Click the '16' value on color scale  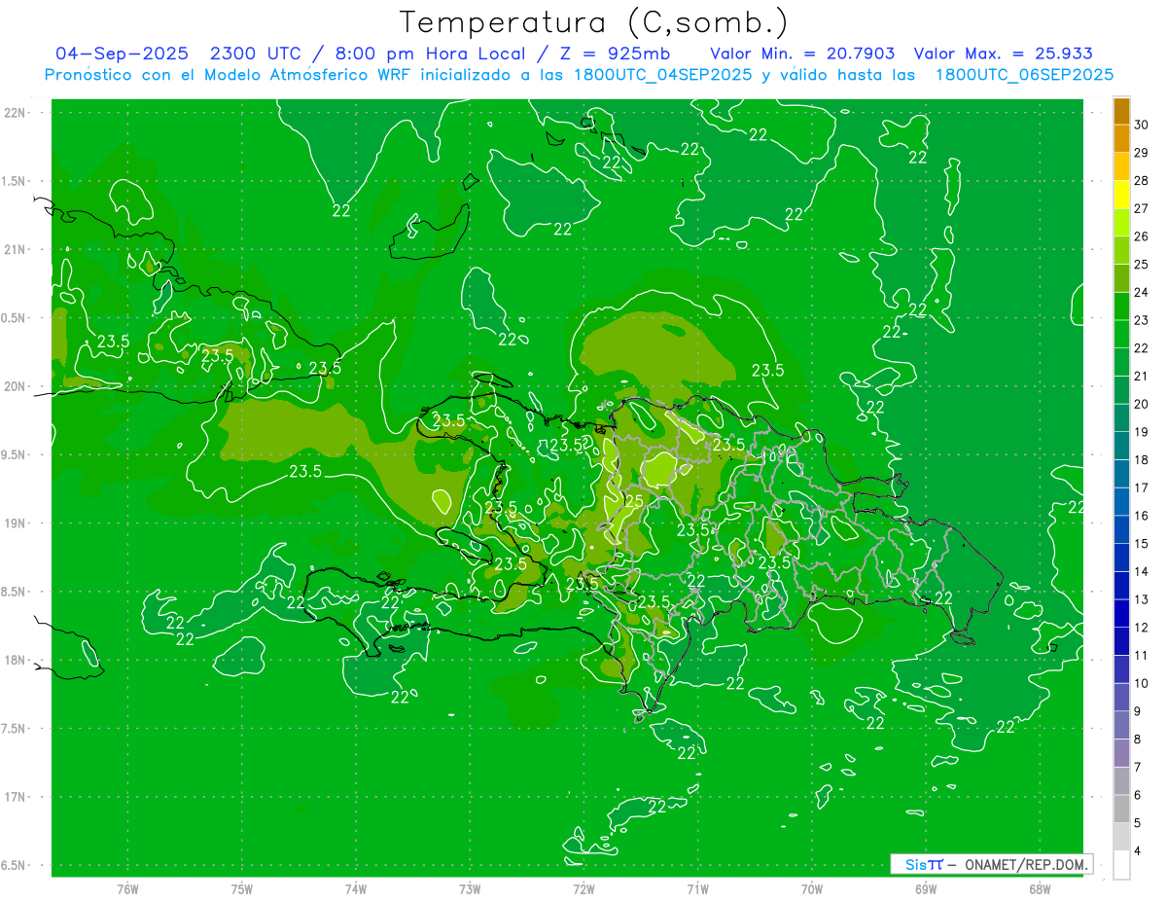tap(1142, 516)
